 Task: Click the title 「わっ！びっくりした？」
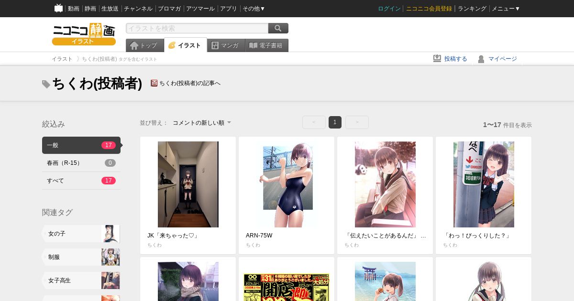pos(477,236)
